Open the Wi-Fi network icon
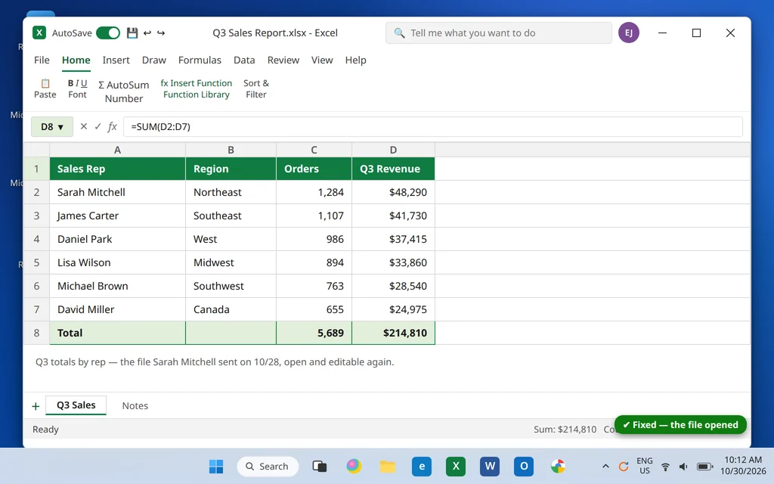774x484 pixels. [665, 466]
